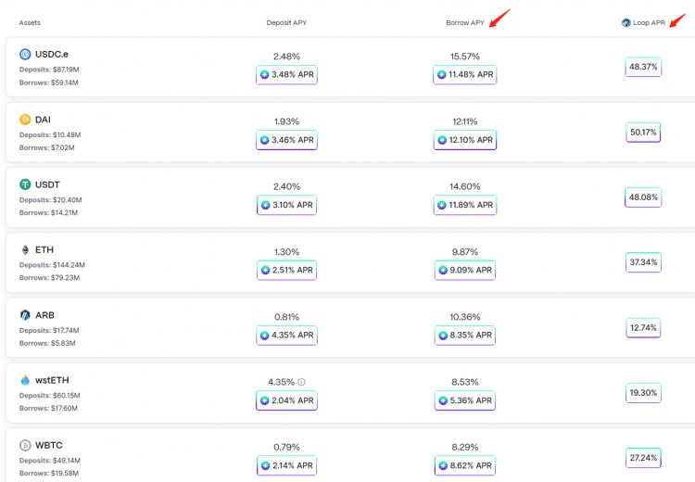Click the wstETH droplet icon
Screen dimensions: 695x482
[25, 380]
